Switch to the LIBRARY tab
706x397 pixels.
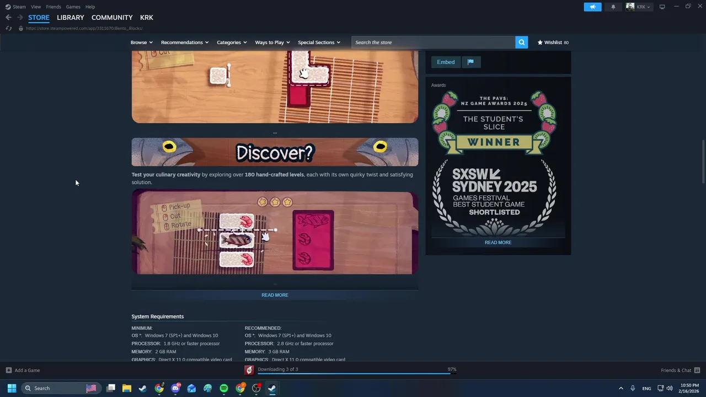tap(71, 18)
